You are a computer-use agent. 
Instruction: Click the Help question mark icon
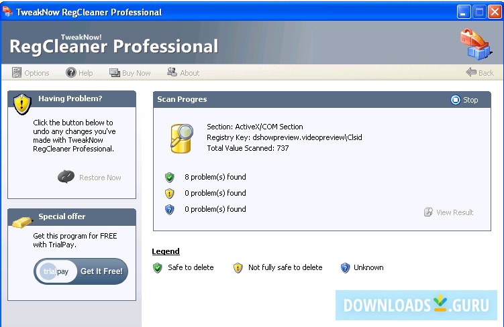(x=70, y=72)
